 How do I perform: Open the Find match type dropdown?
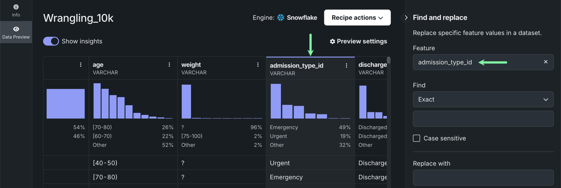click(483, 100)
